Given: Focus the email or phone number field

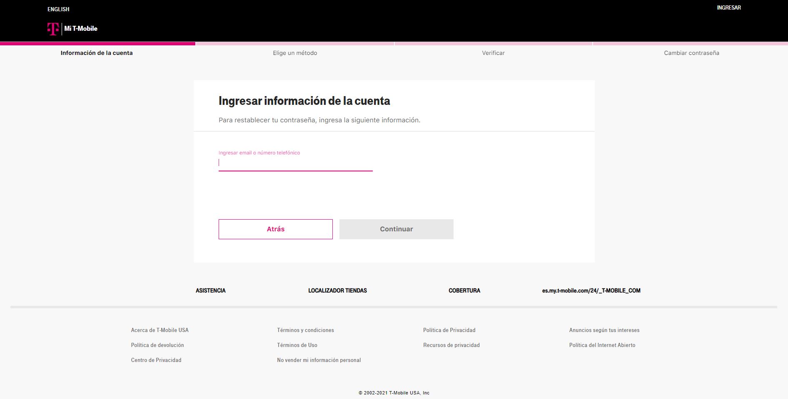Looking at the screenshot, I should click(x=295, y=163).
